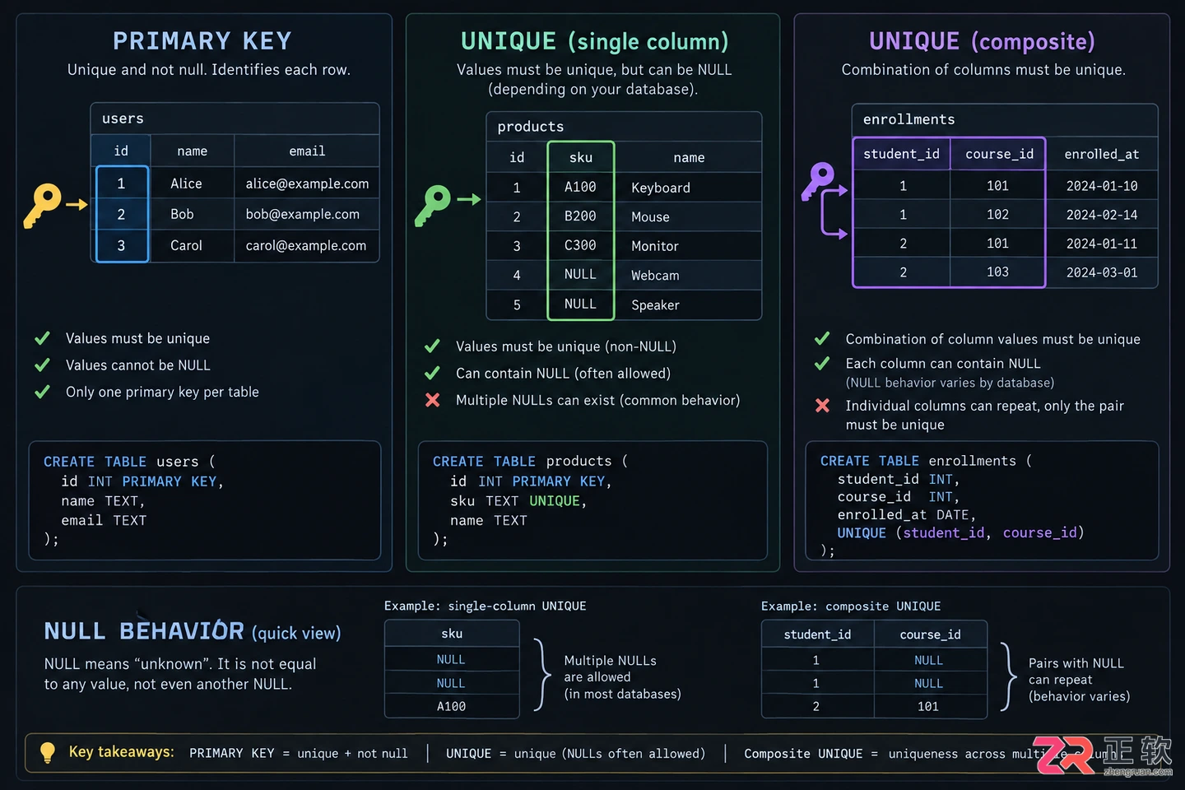Click red X beside 'Multiple NULLs can exist'
This screenshot has width=1185, height=790.
(432, 400)
